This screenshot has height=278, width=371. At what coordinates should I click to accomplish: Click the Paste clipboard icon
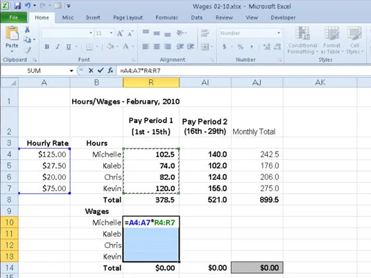pyautogui.click(x=12, y=33)
